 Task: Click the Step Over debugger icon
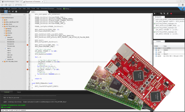click(x=161, y=14)
